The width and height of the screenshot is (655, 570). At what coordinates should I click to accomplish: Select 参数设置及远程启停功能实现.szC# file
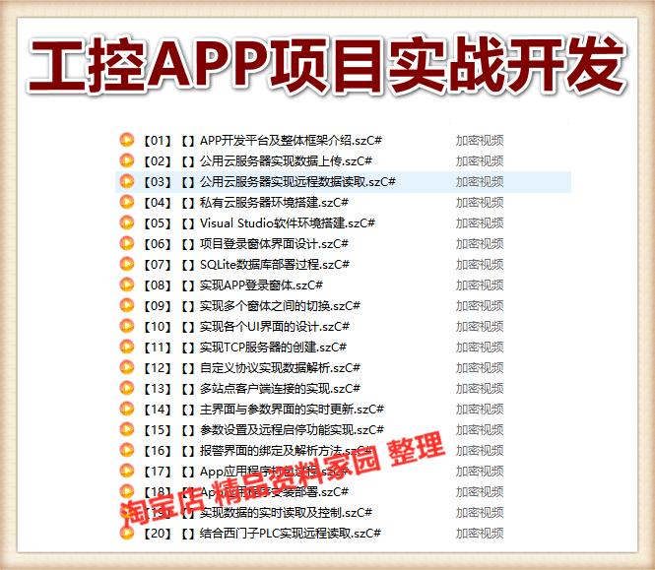[292, 429]
